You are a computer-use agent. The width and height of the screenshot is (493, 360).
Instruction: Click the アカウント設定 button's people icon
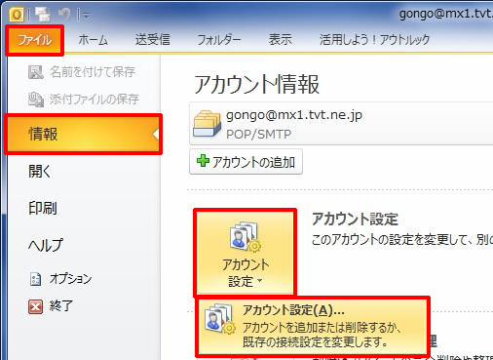[246, 237]
